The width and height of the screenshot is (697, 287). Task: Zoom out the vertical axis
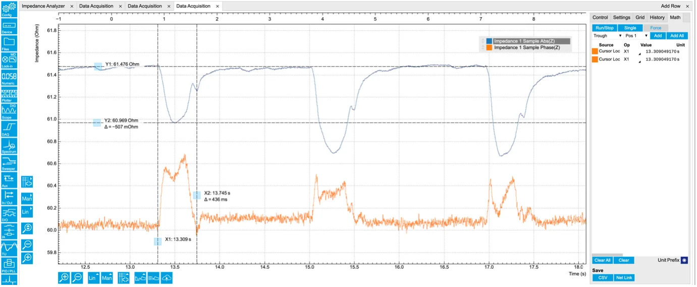[x=27, y=245]
